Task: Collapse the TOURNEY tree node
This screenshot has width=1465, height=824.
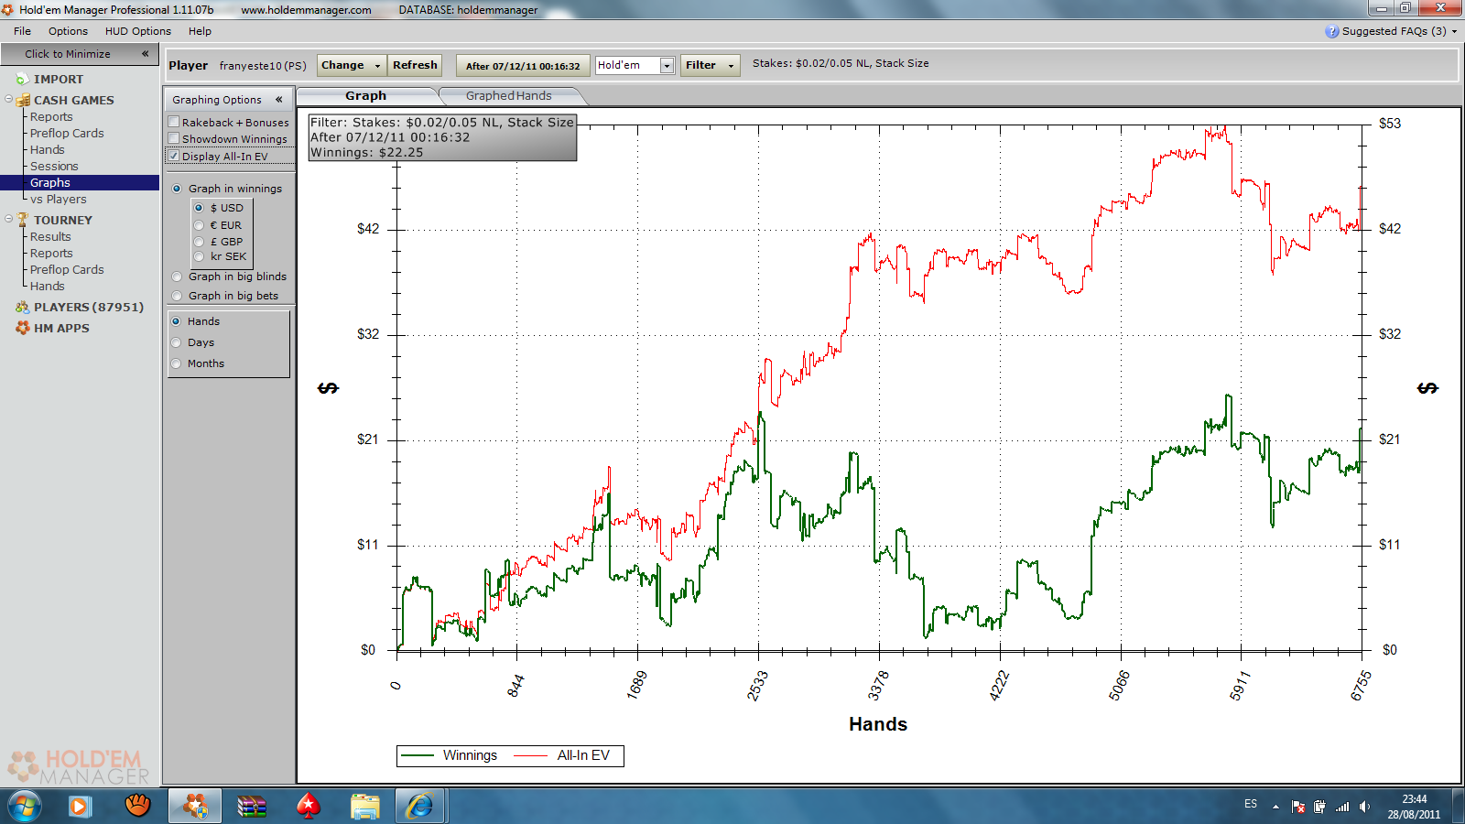Action: point(8,219)
